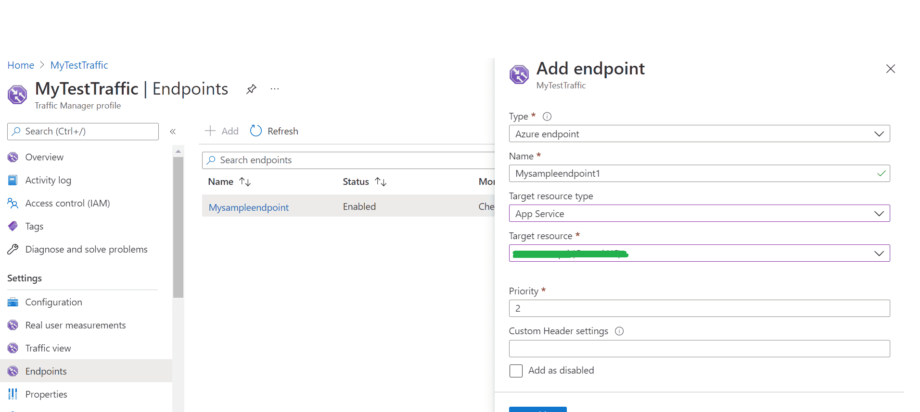
Task: Click the blue button below the Add endpoint form
Action: tap(537, 410)
